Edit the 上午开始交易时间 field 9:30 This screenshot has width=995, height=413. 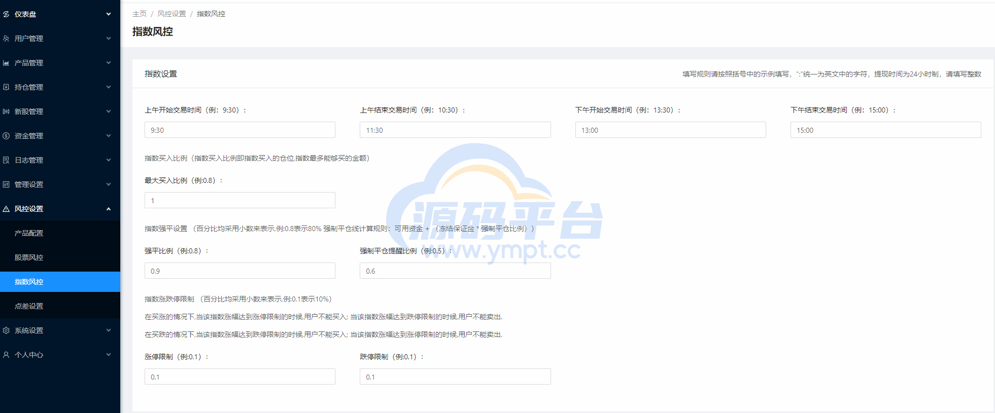(x=240, y=130)
